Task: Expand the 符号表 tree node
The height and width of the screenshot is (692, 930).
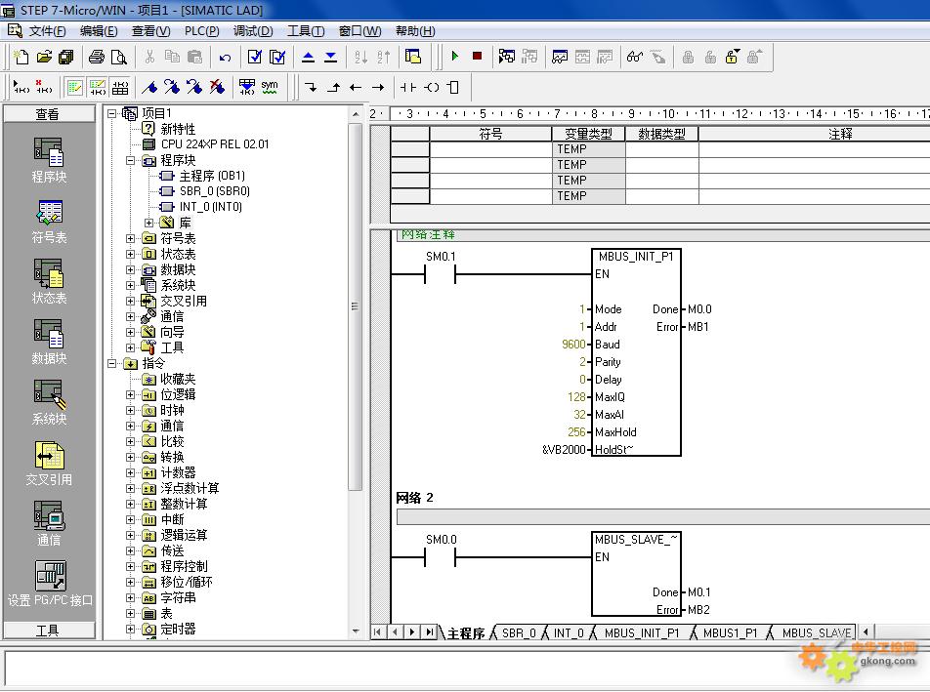Action: 130,239
